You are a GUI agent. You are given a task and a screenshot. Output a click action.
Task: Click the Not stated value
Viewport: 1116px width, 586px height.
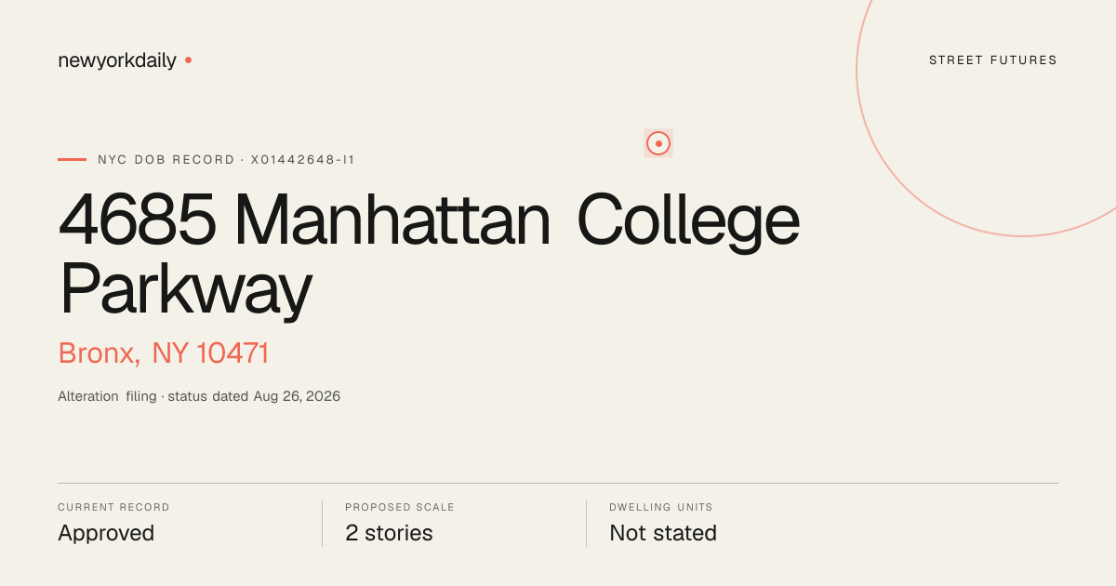[x=663, y=533]
